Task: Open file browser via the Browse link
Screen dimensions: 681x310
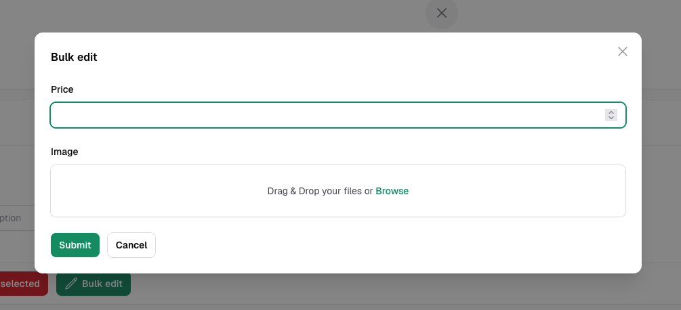Action: 392,191
